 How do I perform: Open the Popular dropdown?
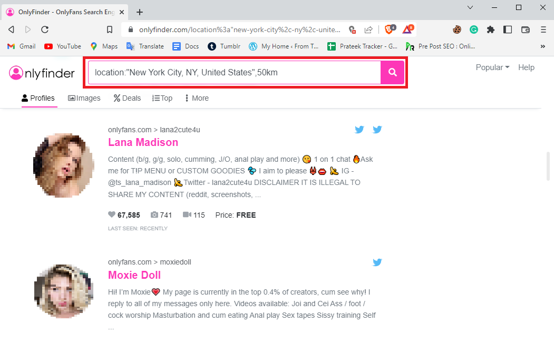point(491,67)
